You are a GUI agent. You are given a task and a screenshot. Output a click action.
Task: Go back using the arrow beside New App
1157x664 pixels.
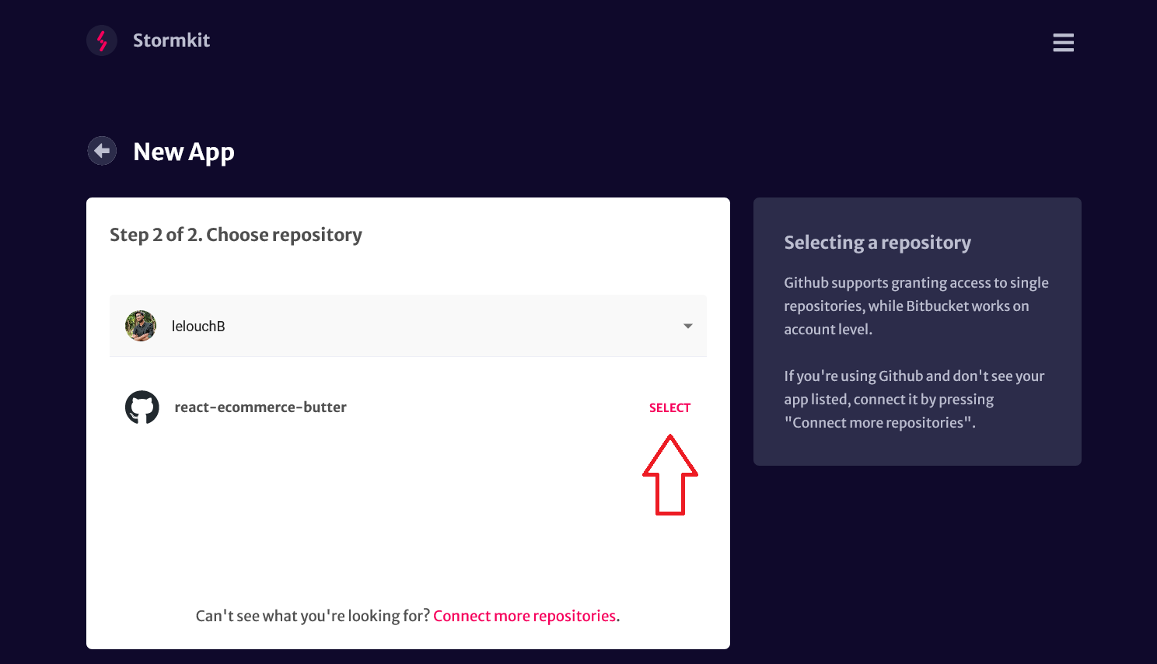click(x=102, y=151)
